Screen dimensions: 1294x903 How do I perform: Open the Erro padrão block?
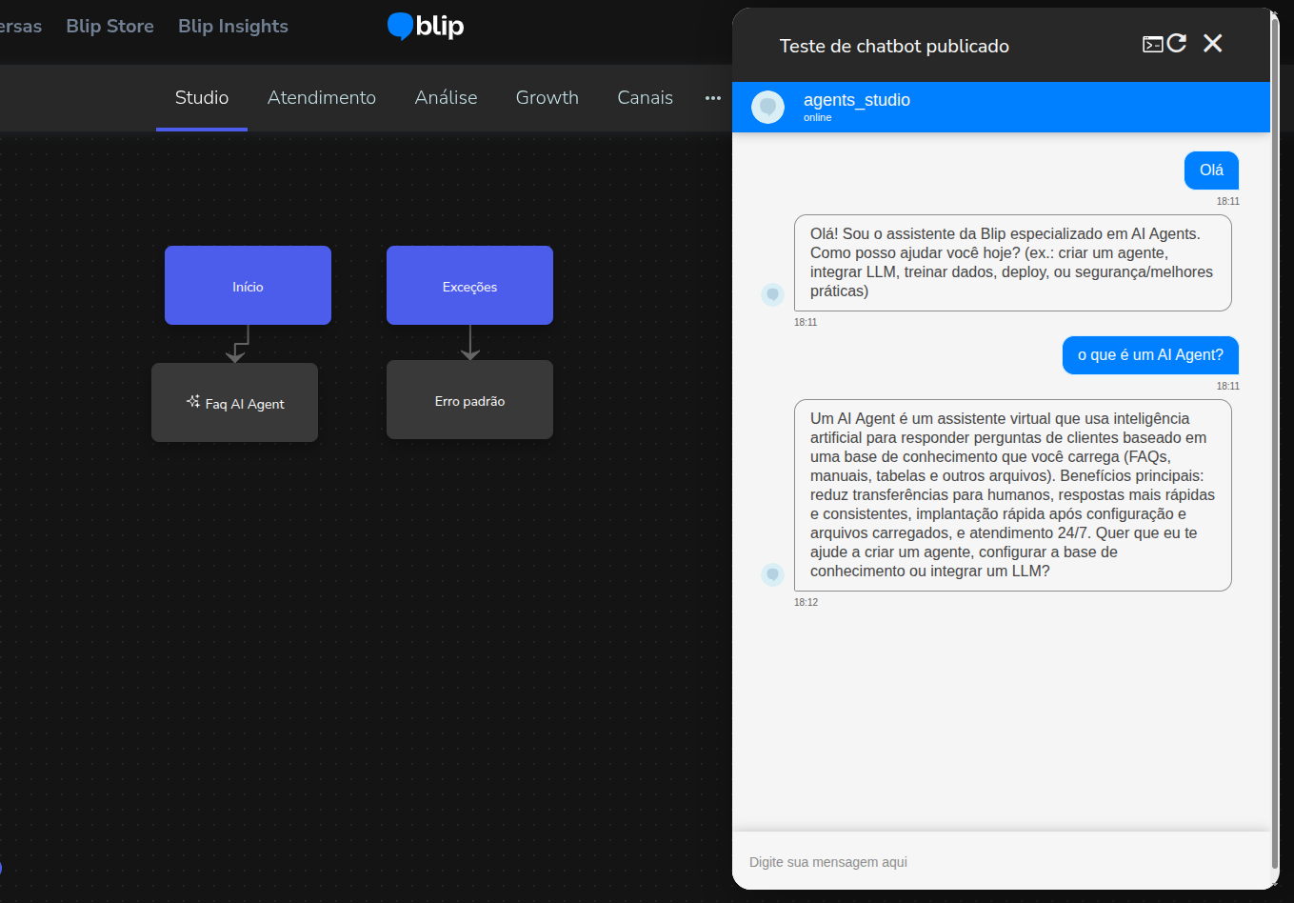click(x=469, y=400)
